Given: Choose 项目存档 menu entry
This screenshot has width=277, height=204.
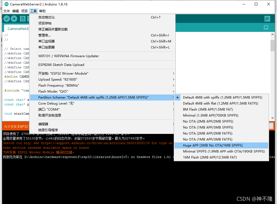Looking at the screenshot, I should click(102, 23).
